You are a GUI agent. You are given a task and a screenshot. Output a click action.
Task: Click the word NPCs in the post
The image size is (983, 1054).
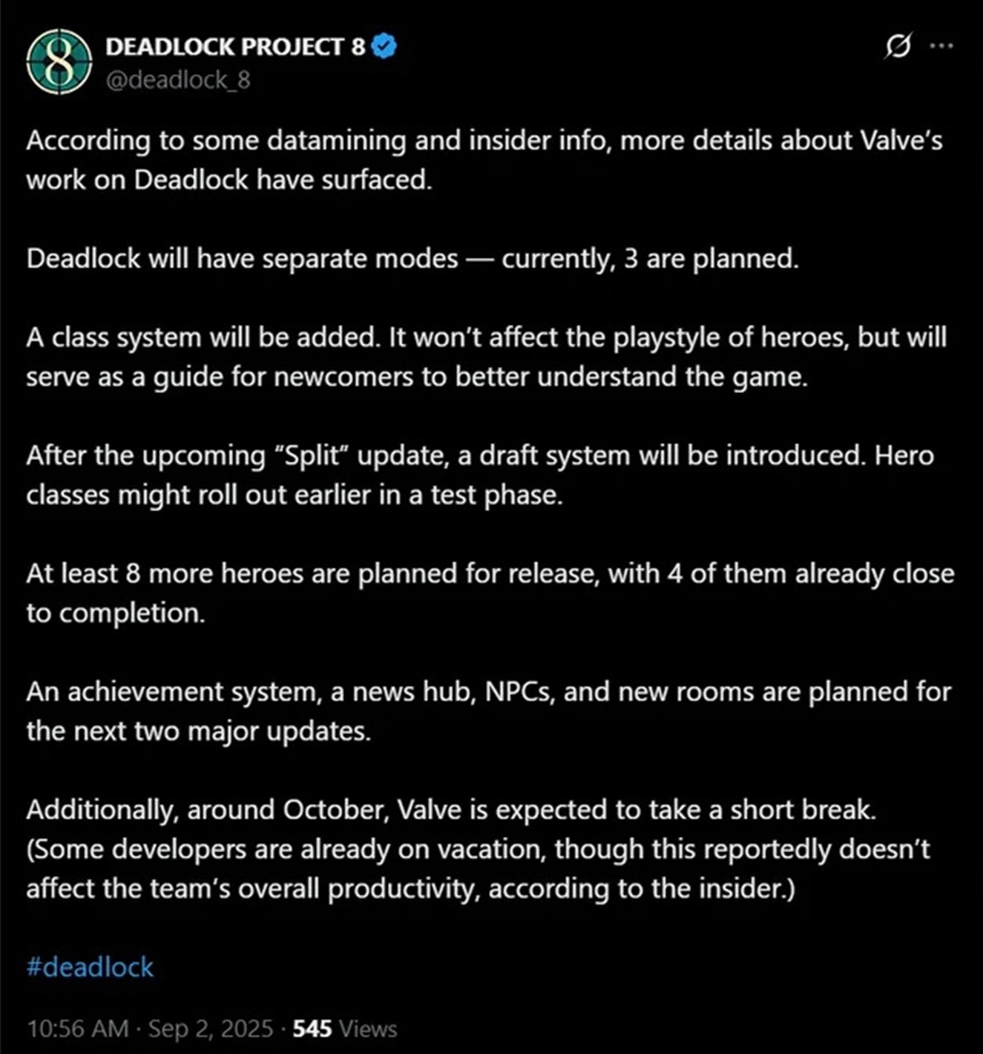(519, 691)
